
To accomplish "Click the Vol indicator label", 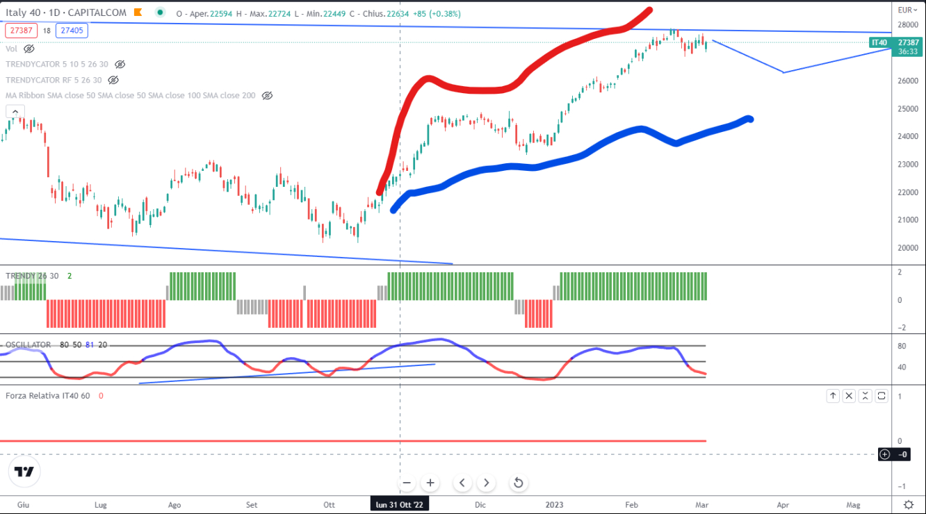I will (x=11, y=49).
